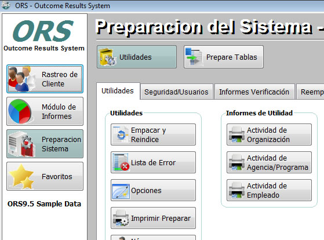Click the yellow toolbox Utilidades icon
The width and height of the screenshot is (324, 240).
(x=107, y=57)
